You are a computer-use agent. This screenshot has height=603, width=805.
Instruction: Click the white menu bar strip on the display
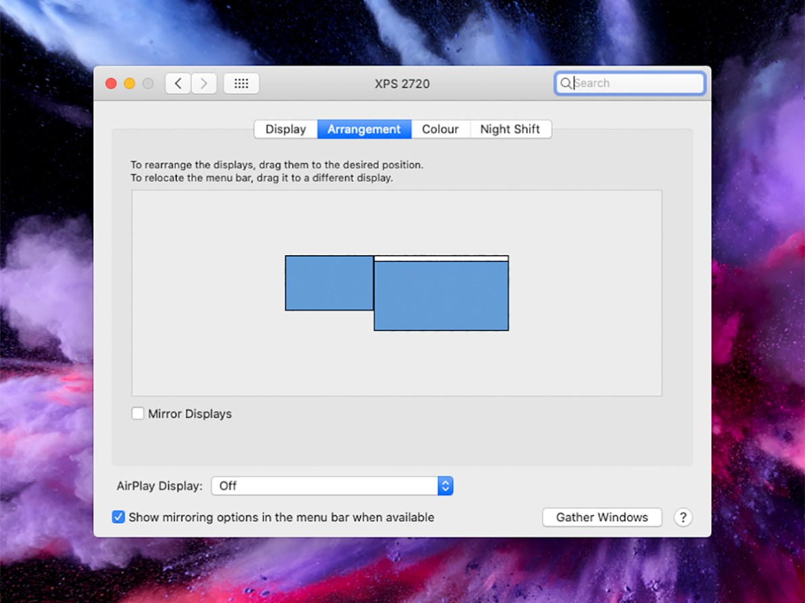coord(441,259)
